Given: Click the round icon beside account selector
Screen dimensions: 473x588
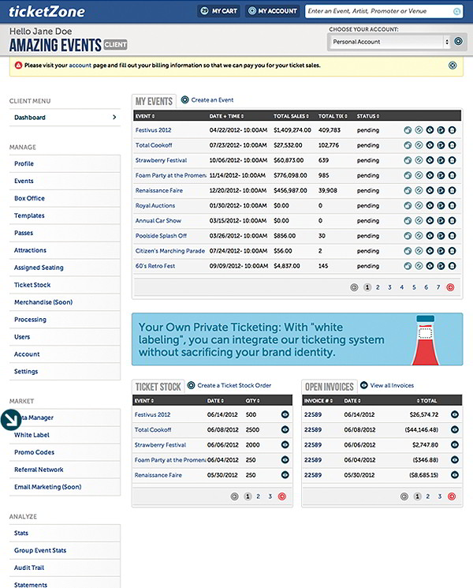Looking at the screenshot, I should 458,41.
